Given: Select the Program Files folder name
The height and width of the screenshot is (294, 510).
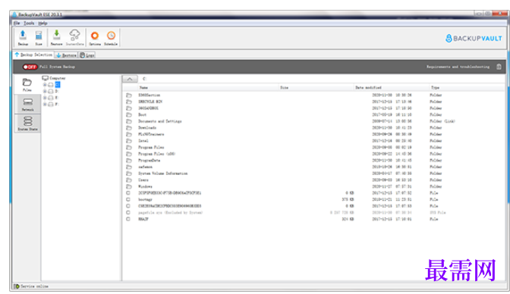Looking at the screenshot, I should pyautogui.click(x=151, y=147).
